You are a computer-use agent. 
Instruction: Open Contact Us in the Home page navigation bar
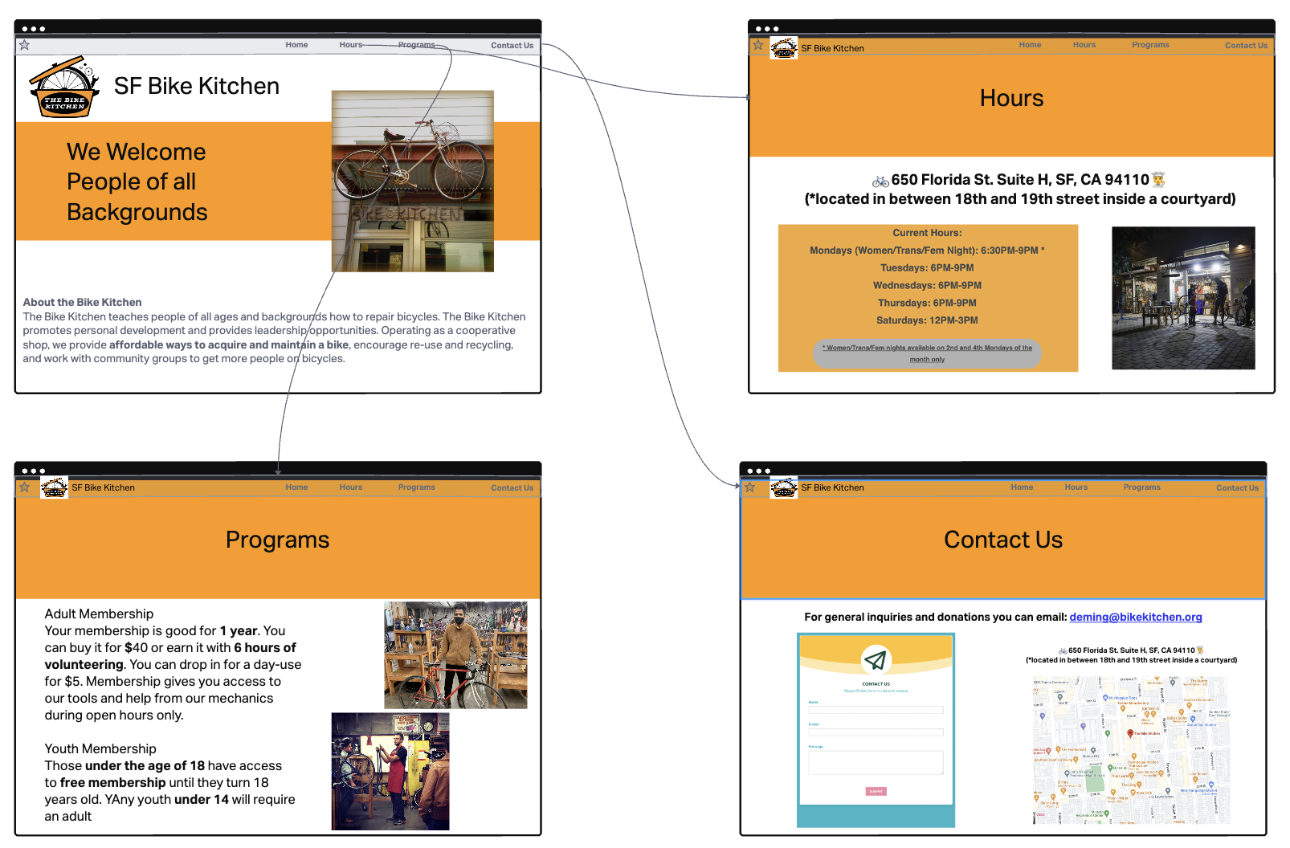click(512, 45)
